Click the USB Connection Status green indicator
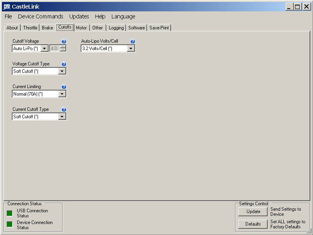Viewport: 313px width, 235px height. pyautogui.click(x=10, y=213)
